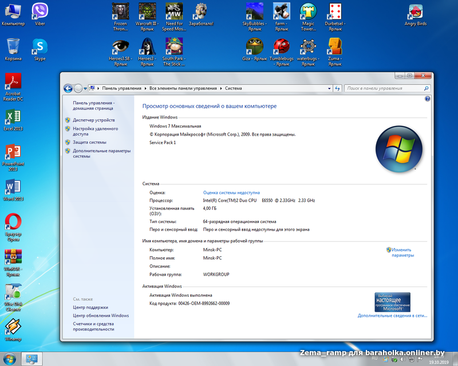Launch the South Park The Stick shortcut
Viewport: 458px width, 366px height.
pyautogui.click(x=174, y=52)
